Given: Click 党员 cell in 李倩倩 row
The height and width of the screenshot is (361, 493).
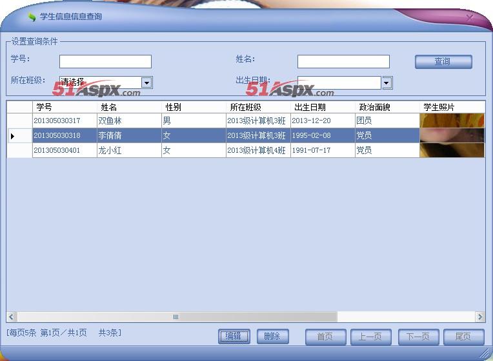Looking at the screenshot, I should 387,135.
